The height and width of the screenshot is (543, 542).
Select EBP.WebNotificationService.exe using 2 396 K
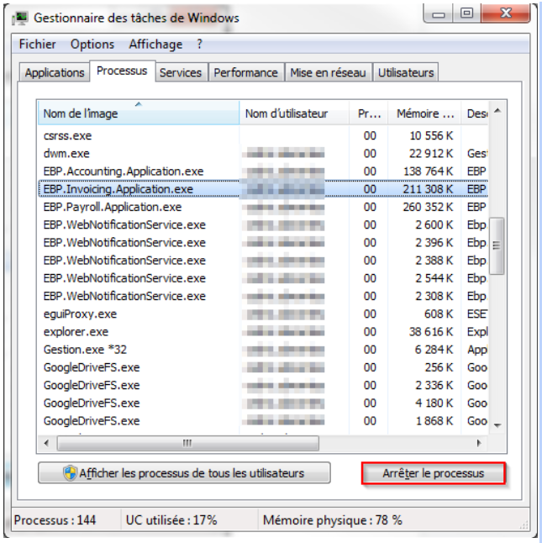pyautogui.click(x=263, y=243)
